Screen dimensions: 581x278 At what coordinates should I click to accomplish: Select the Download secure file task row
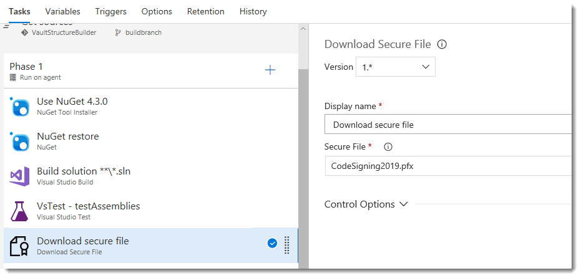[x=151, y=246]
